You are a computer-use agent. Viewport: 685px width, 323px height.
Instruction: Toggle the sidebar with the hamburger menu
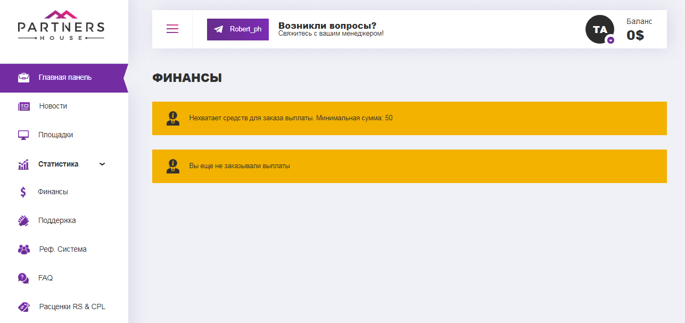click(x=172, y=29)
